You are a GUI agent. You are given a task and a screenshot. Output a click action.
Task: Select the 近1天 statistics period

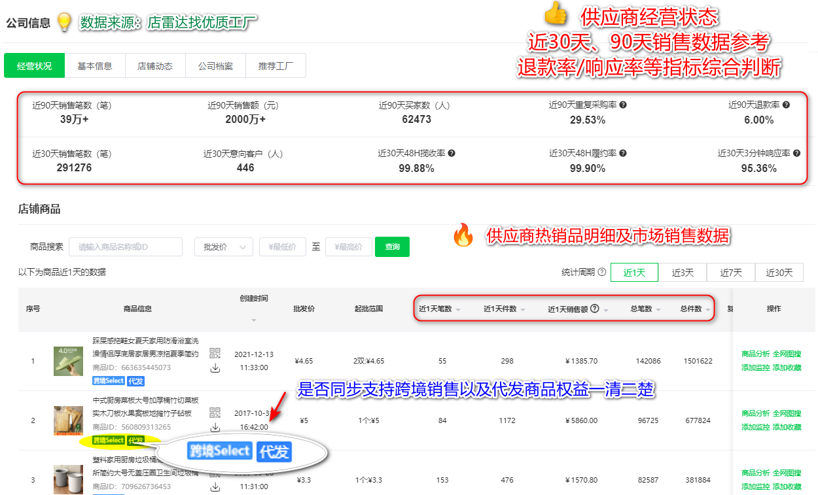click(x=634, y=271)
